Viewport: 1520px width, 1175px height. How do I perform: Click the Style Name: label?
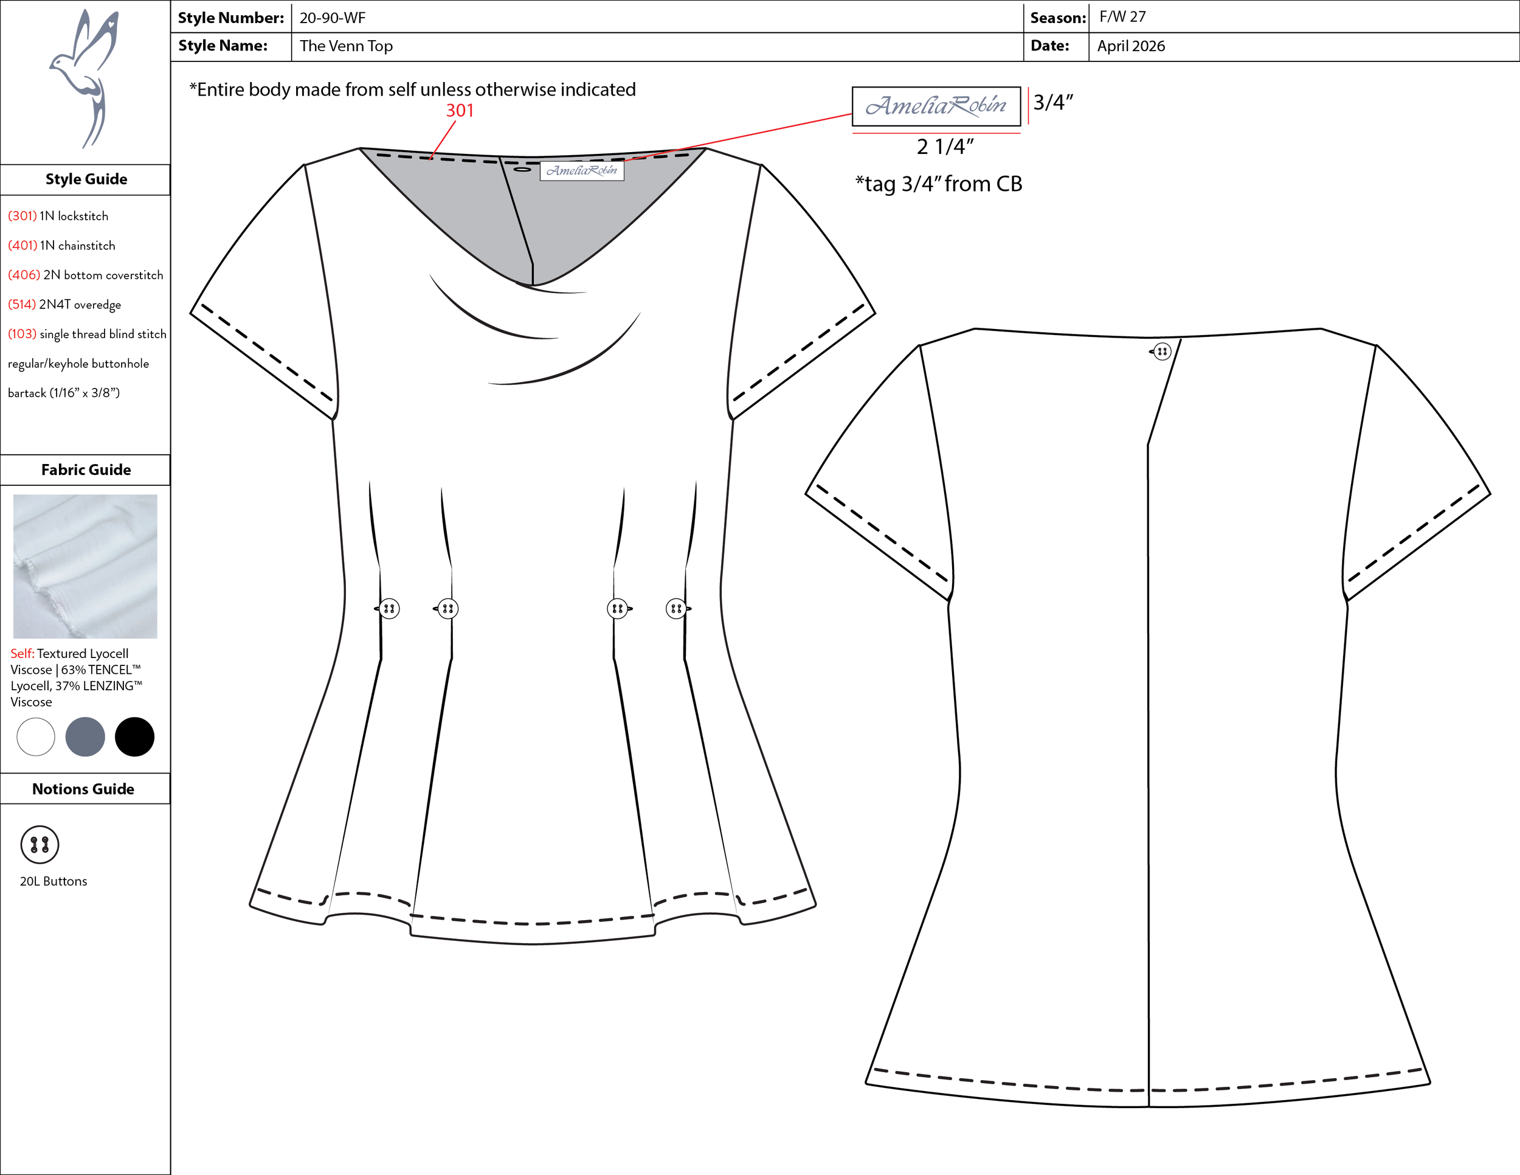tap(223, 46)
